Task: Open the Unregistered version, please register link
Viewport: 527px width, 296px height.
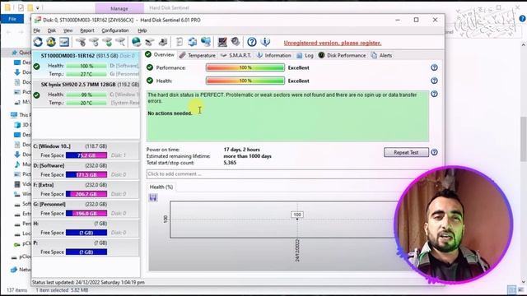Action: 333,43
